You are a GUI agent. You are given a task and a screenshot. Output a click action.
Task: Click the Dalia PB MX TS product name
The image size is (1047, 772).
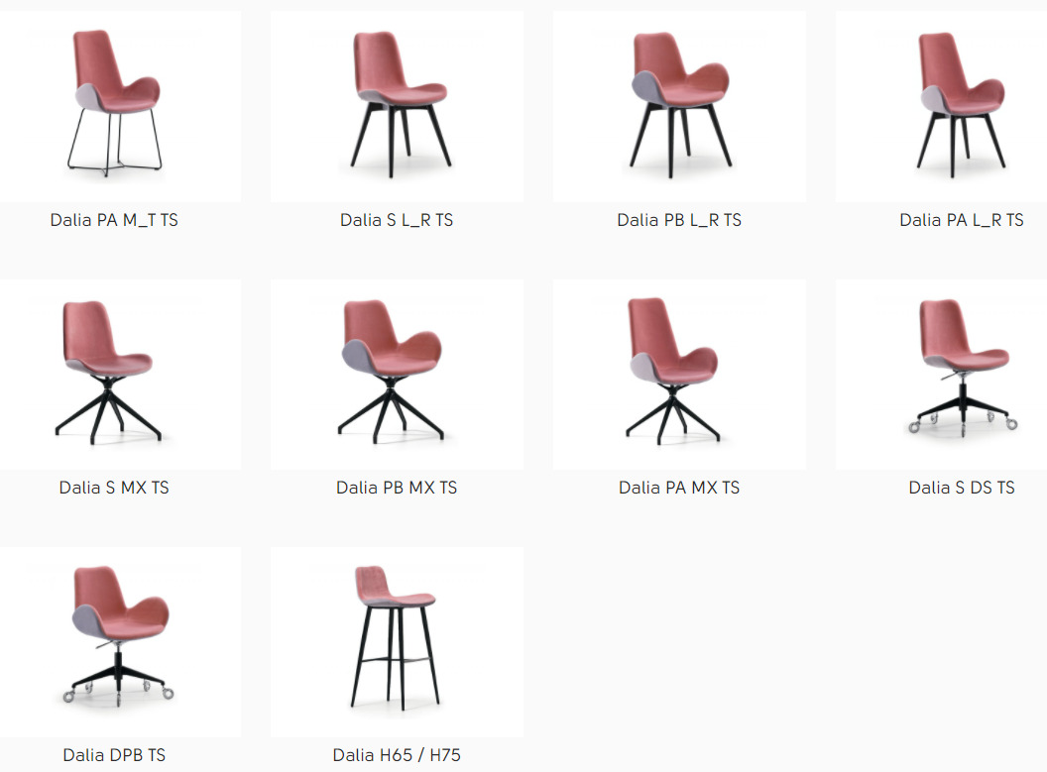point(397,488)
